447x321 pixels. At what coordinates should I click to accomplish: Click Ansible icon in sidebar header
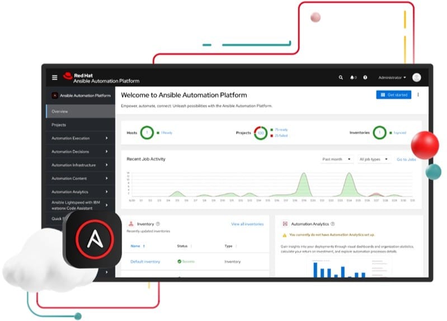click(x=55, y=96)
